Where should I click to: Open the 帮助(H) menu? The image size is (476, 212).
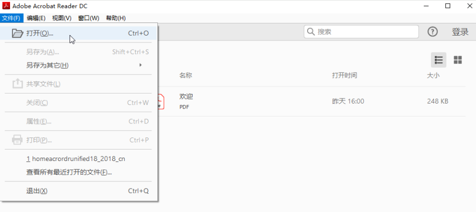[x=116, y=18]
